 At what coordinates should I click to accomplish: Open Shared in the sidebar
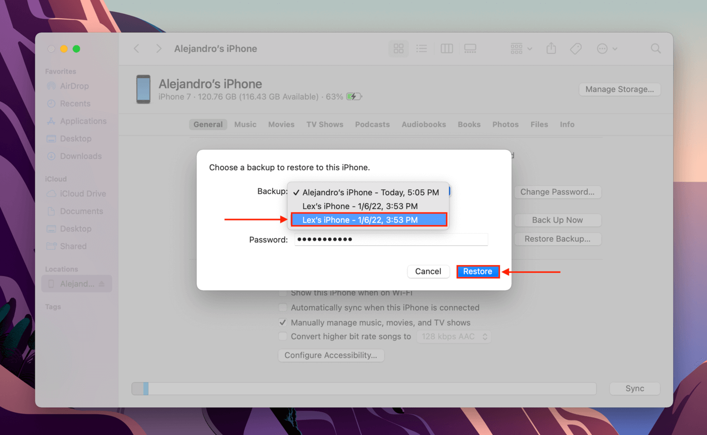click(x=74, y=246)
